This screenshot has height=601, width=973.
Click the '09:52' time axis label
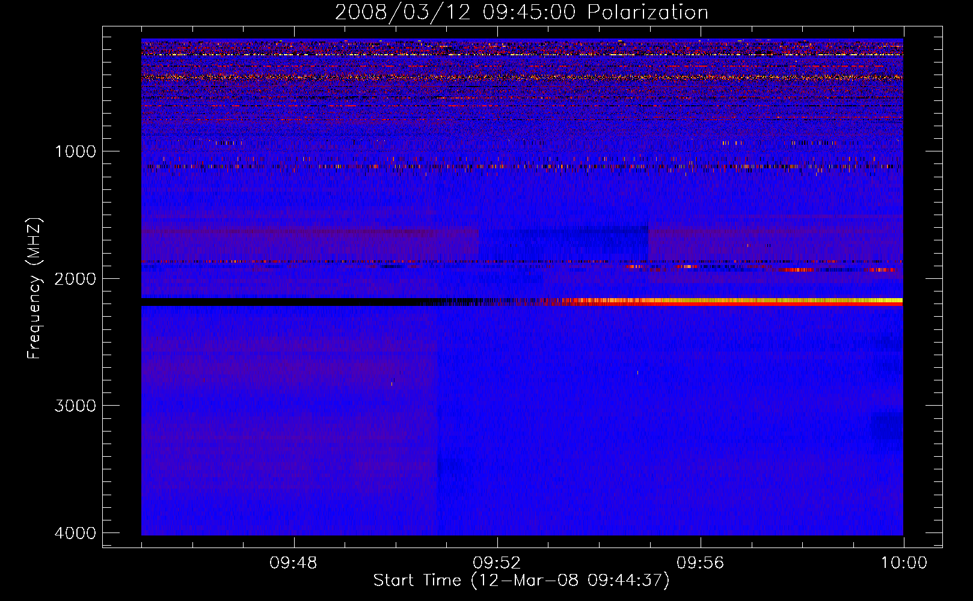[497, 563]
